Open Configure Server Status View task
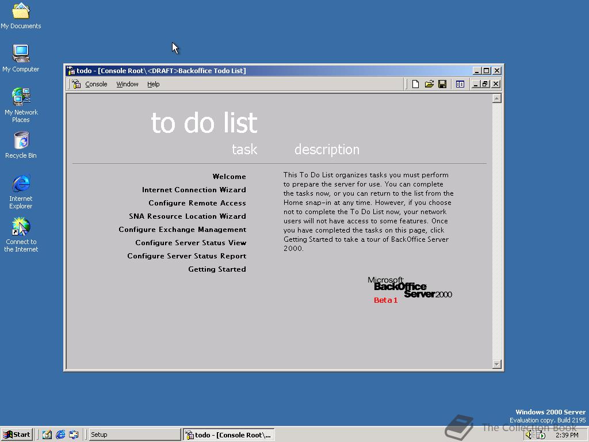Image resolution: width=589 pixels, height=442 pixels. pos(191,242)
